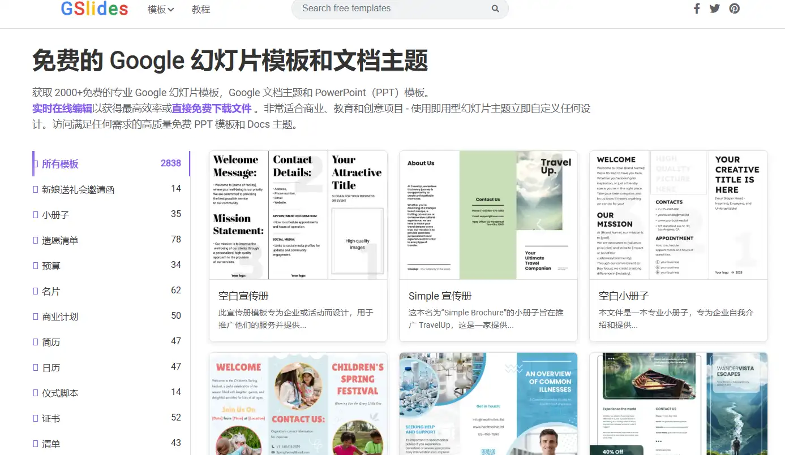Viewport: 785px width, 455px height.
Task: Open the 教程 menu item
Action: [x=201, y=10]
